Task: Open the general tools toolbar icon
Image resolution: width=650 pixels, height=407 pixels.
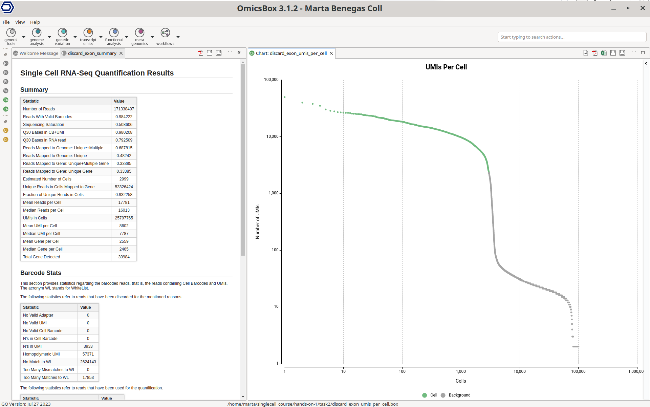Action: tap(11, 37)
